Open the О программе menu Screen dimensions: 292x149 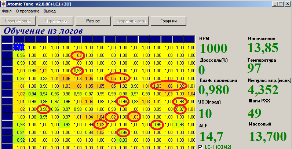[x=28, y=11]
